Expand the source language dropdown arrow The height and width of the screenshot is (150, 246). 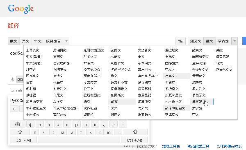pos(66,41)
